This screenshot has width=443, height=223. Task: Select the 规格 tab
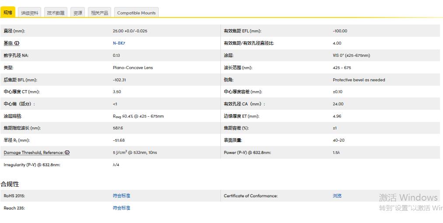(x=8, y=13)
